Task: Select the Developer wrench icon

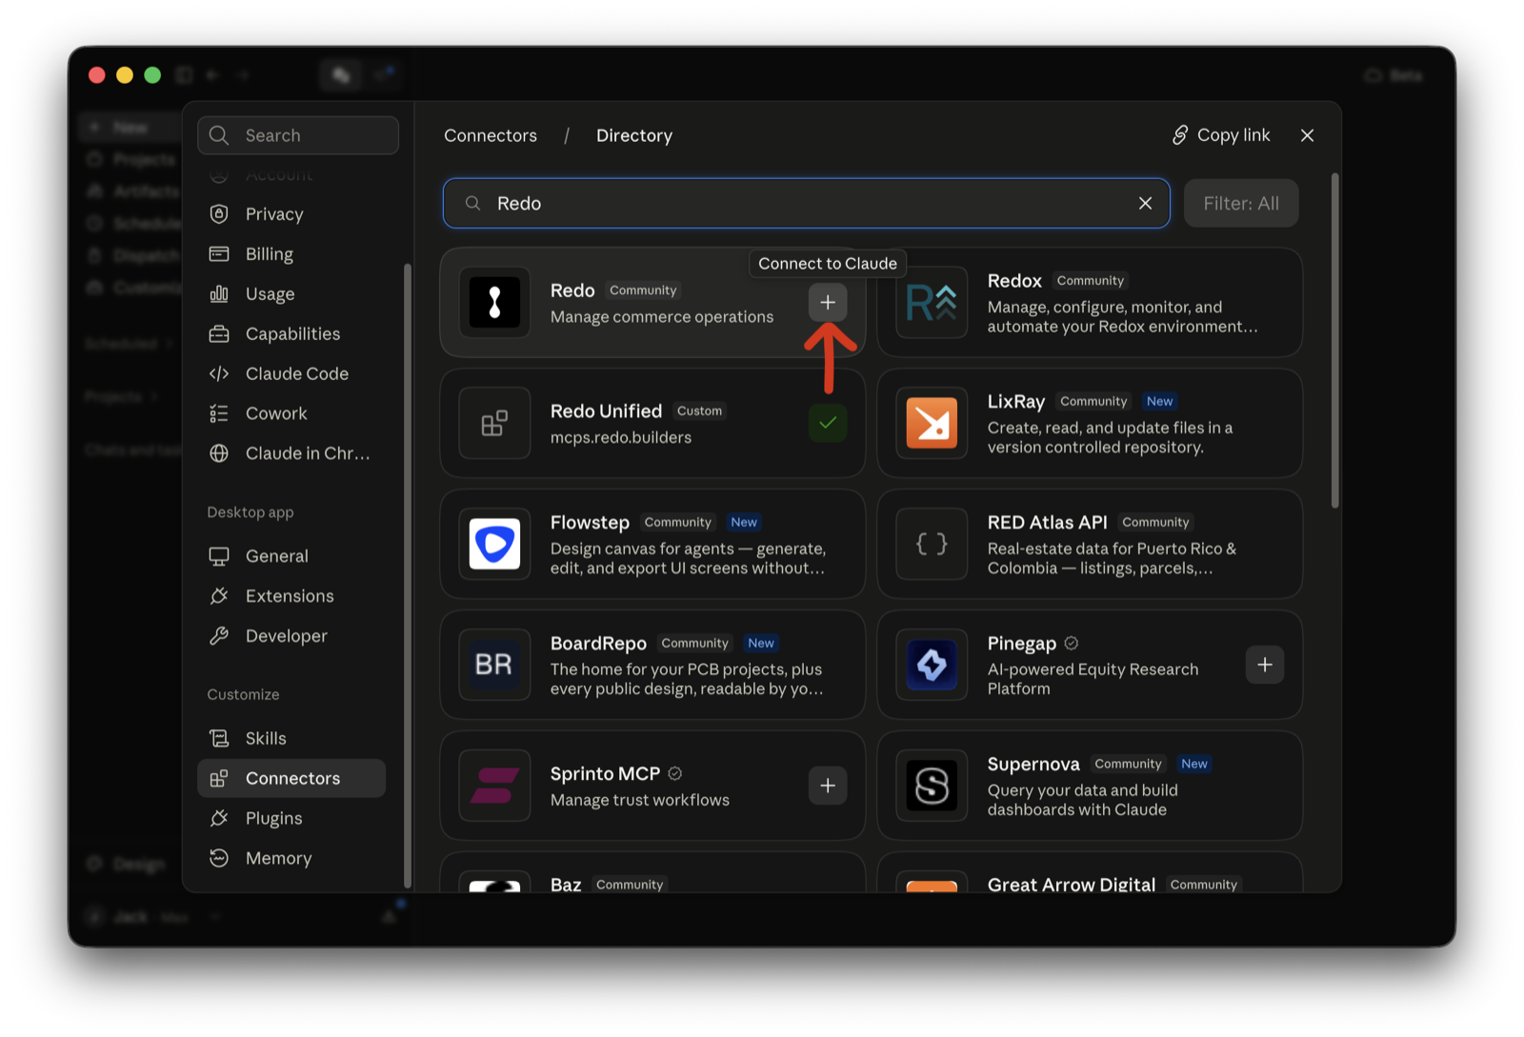Action: tap(219, 636)
